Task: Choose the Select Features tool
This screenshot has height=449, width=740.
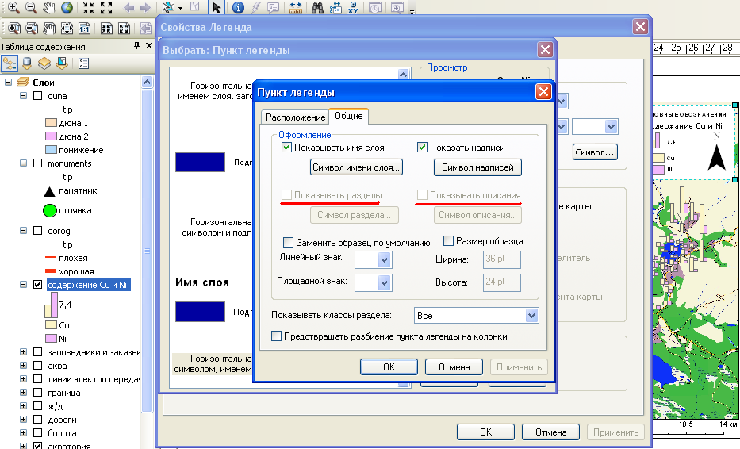Action: [168, 8]
